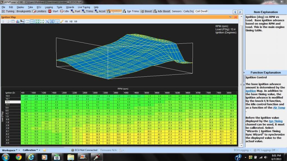Image resolution: width=287 pixels, height=161 pixels.
Task: Toggle the fit-graph-to-window icon
Action: coord(52,21)
